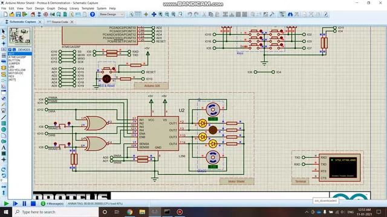This screenshot has height=217, width=387.
Task: Open the Debug menu
Action: click(62, 8)
